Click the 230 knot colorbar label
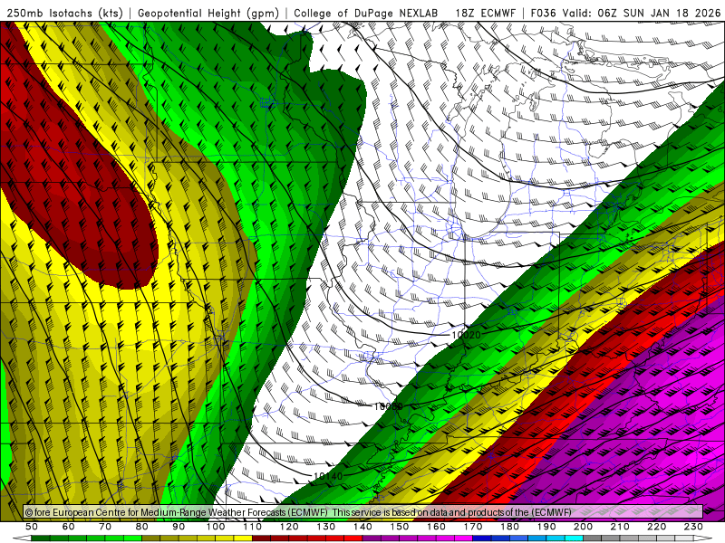The image size is (725, 543). [693, 527]
